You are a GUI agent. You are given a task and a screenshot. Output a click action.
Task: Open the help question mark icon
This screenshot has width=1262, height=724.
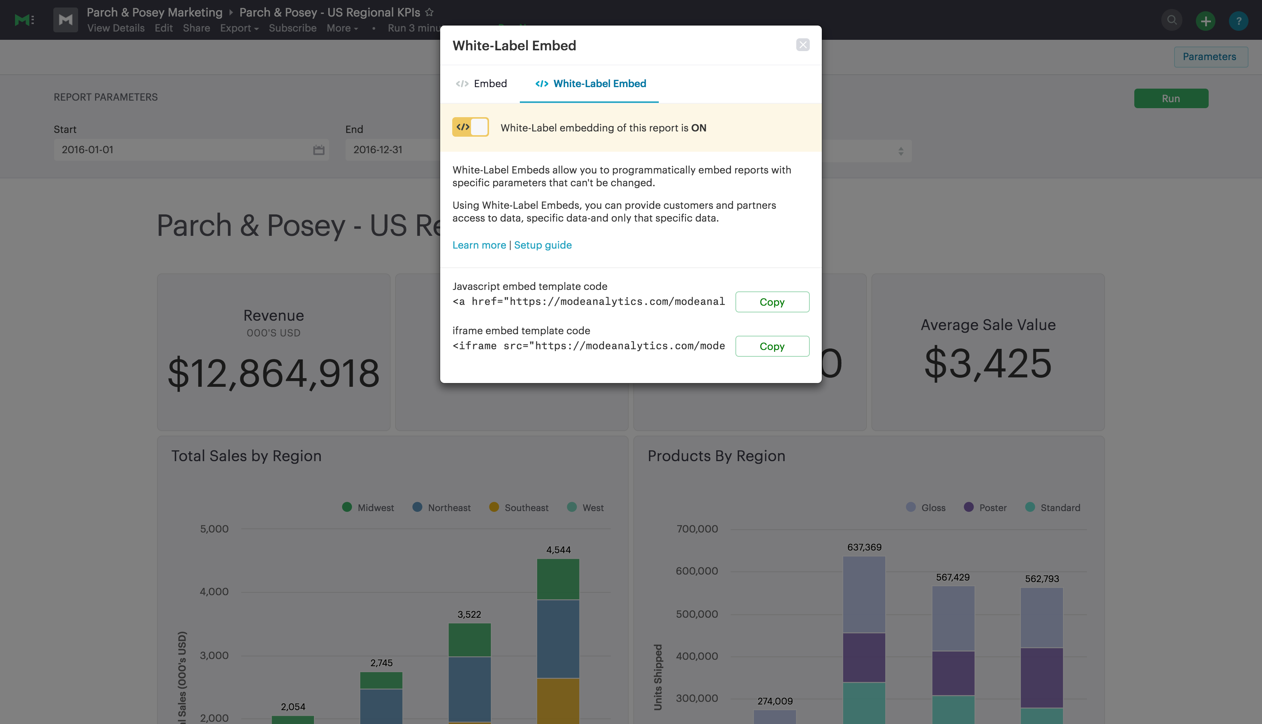click(1239, 20)
